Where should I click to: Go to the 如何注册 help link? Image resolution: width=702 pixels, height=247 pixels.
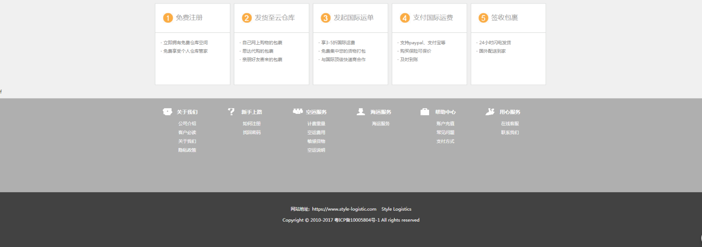click(x=252, y=123)
